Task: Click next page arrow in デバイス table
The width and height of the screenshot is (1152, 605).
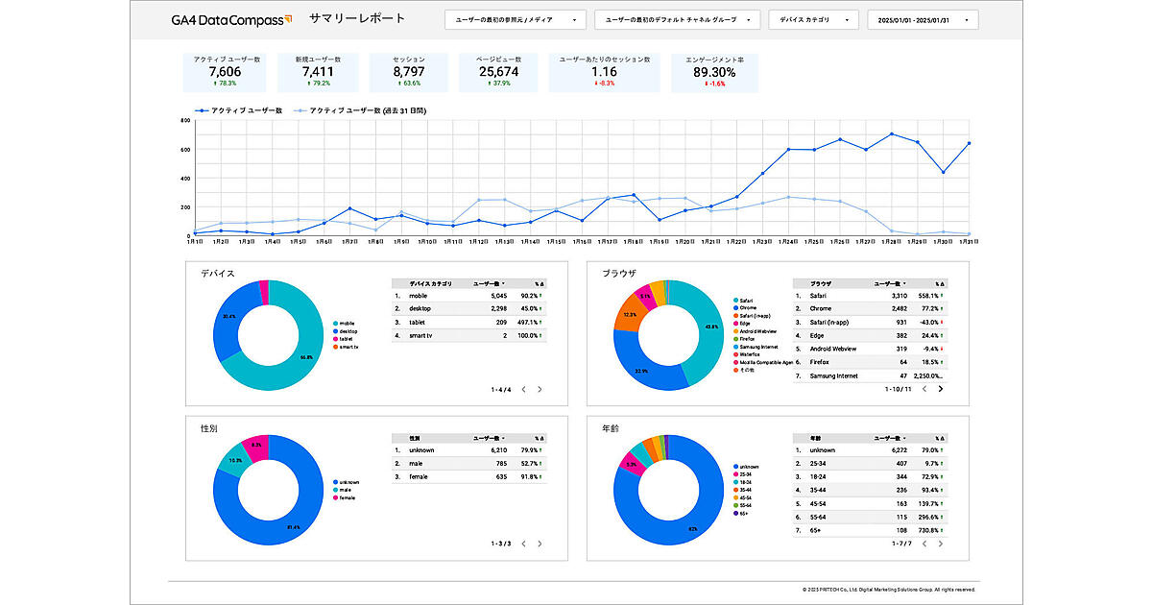Action: click(x=540, y=389)
